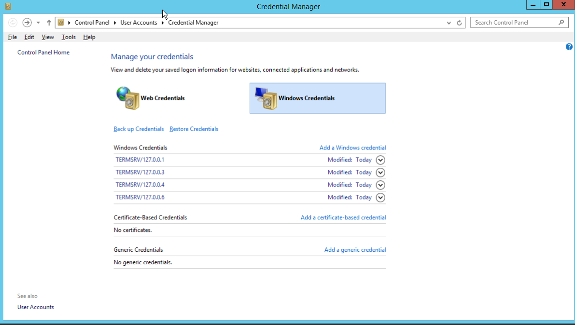This screenshot has width=575, height=325.
Task: Open the Edit menu
Action: click(29, 37)
